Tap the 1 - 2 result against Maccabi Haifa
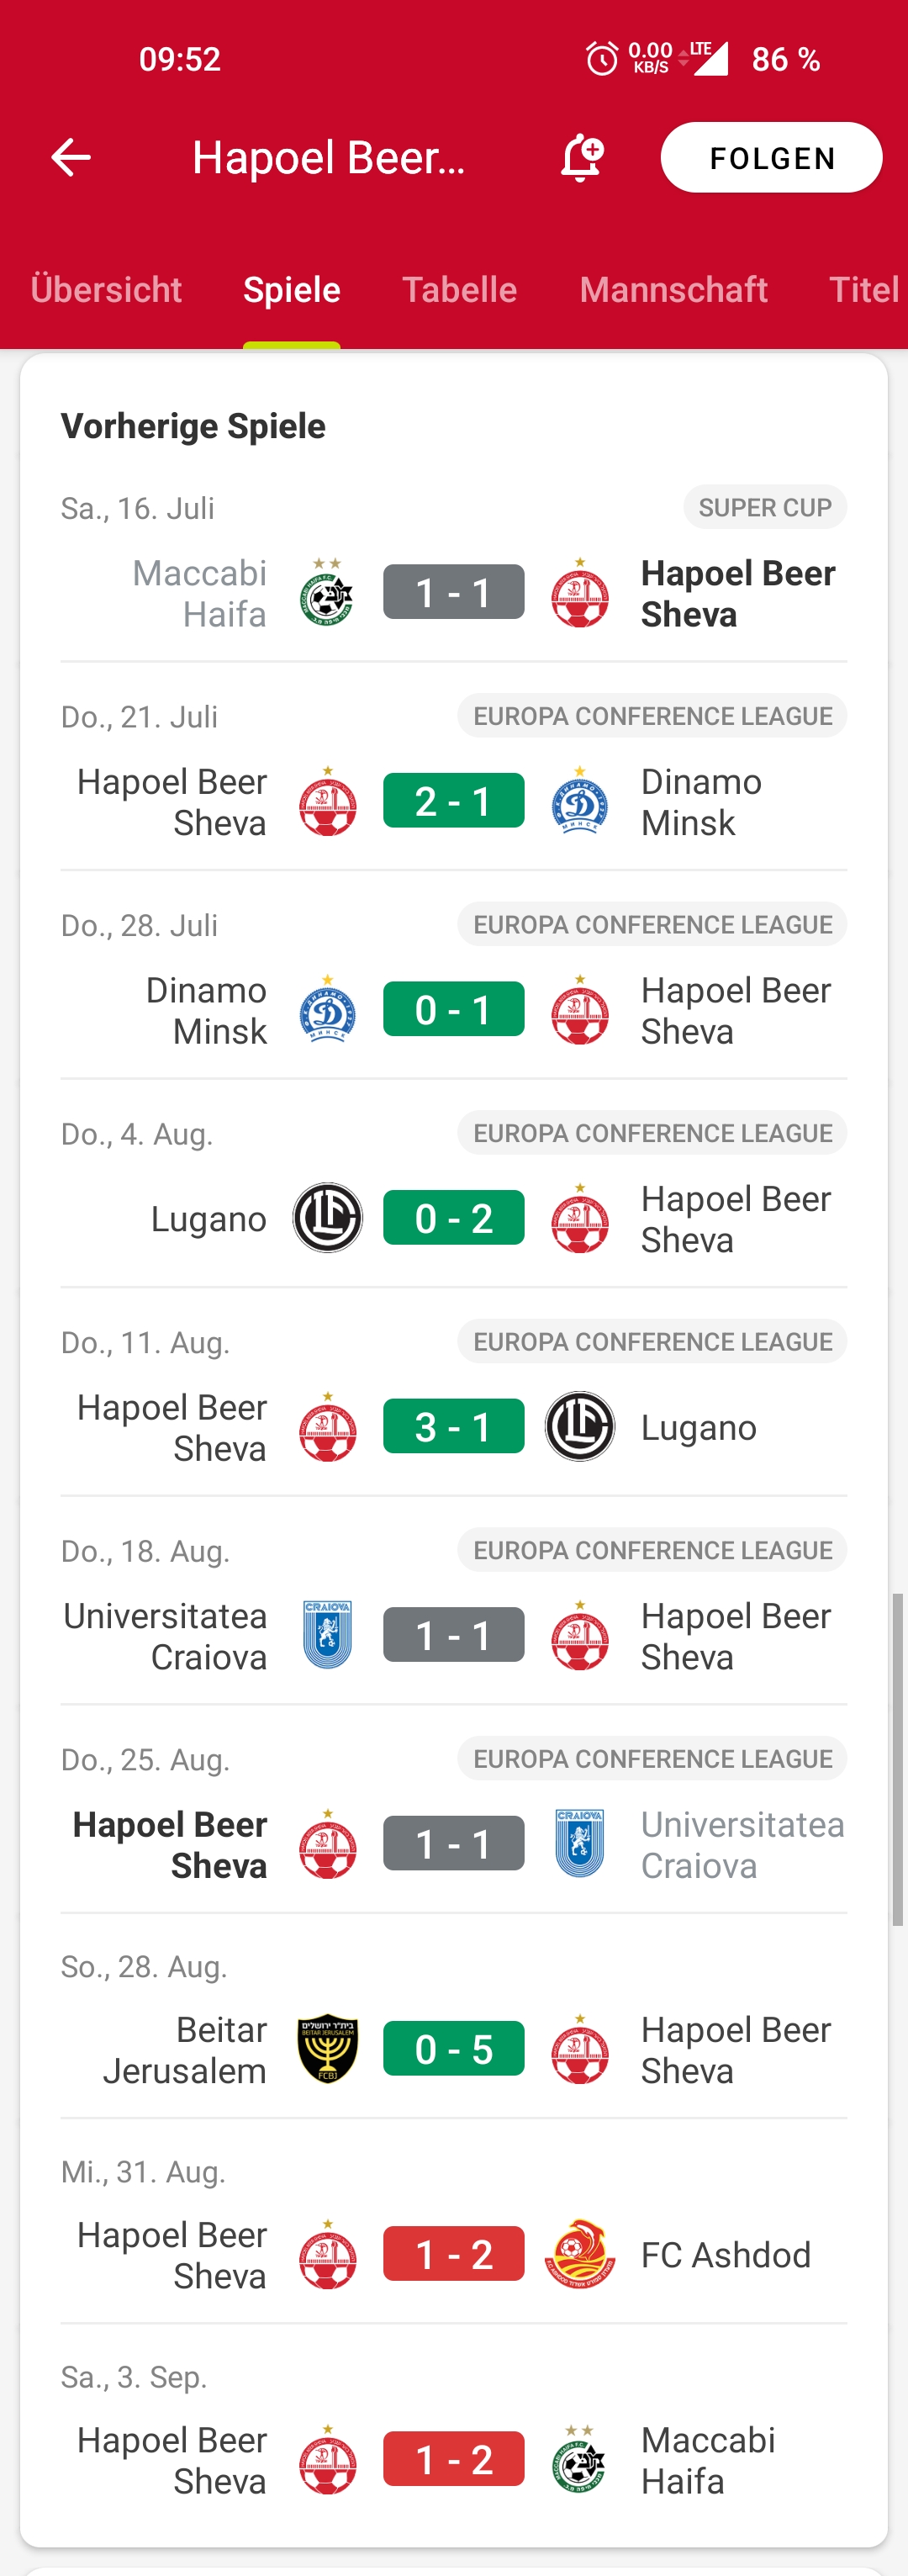 click(x=453, y=2459)
